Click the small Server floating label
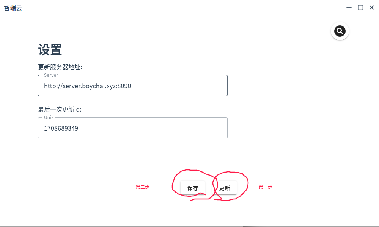The width and height of the screenshot is (379, 227). point(51,75)
